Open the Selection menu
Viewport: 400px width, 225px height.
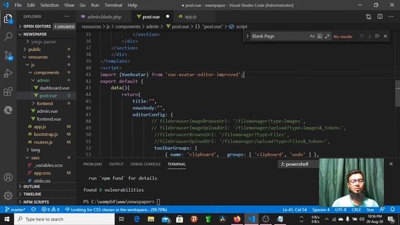tap(49, 5)
